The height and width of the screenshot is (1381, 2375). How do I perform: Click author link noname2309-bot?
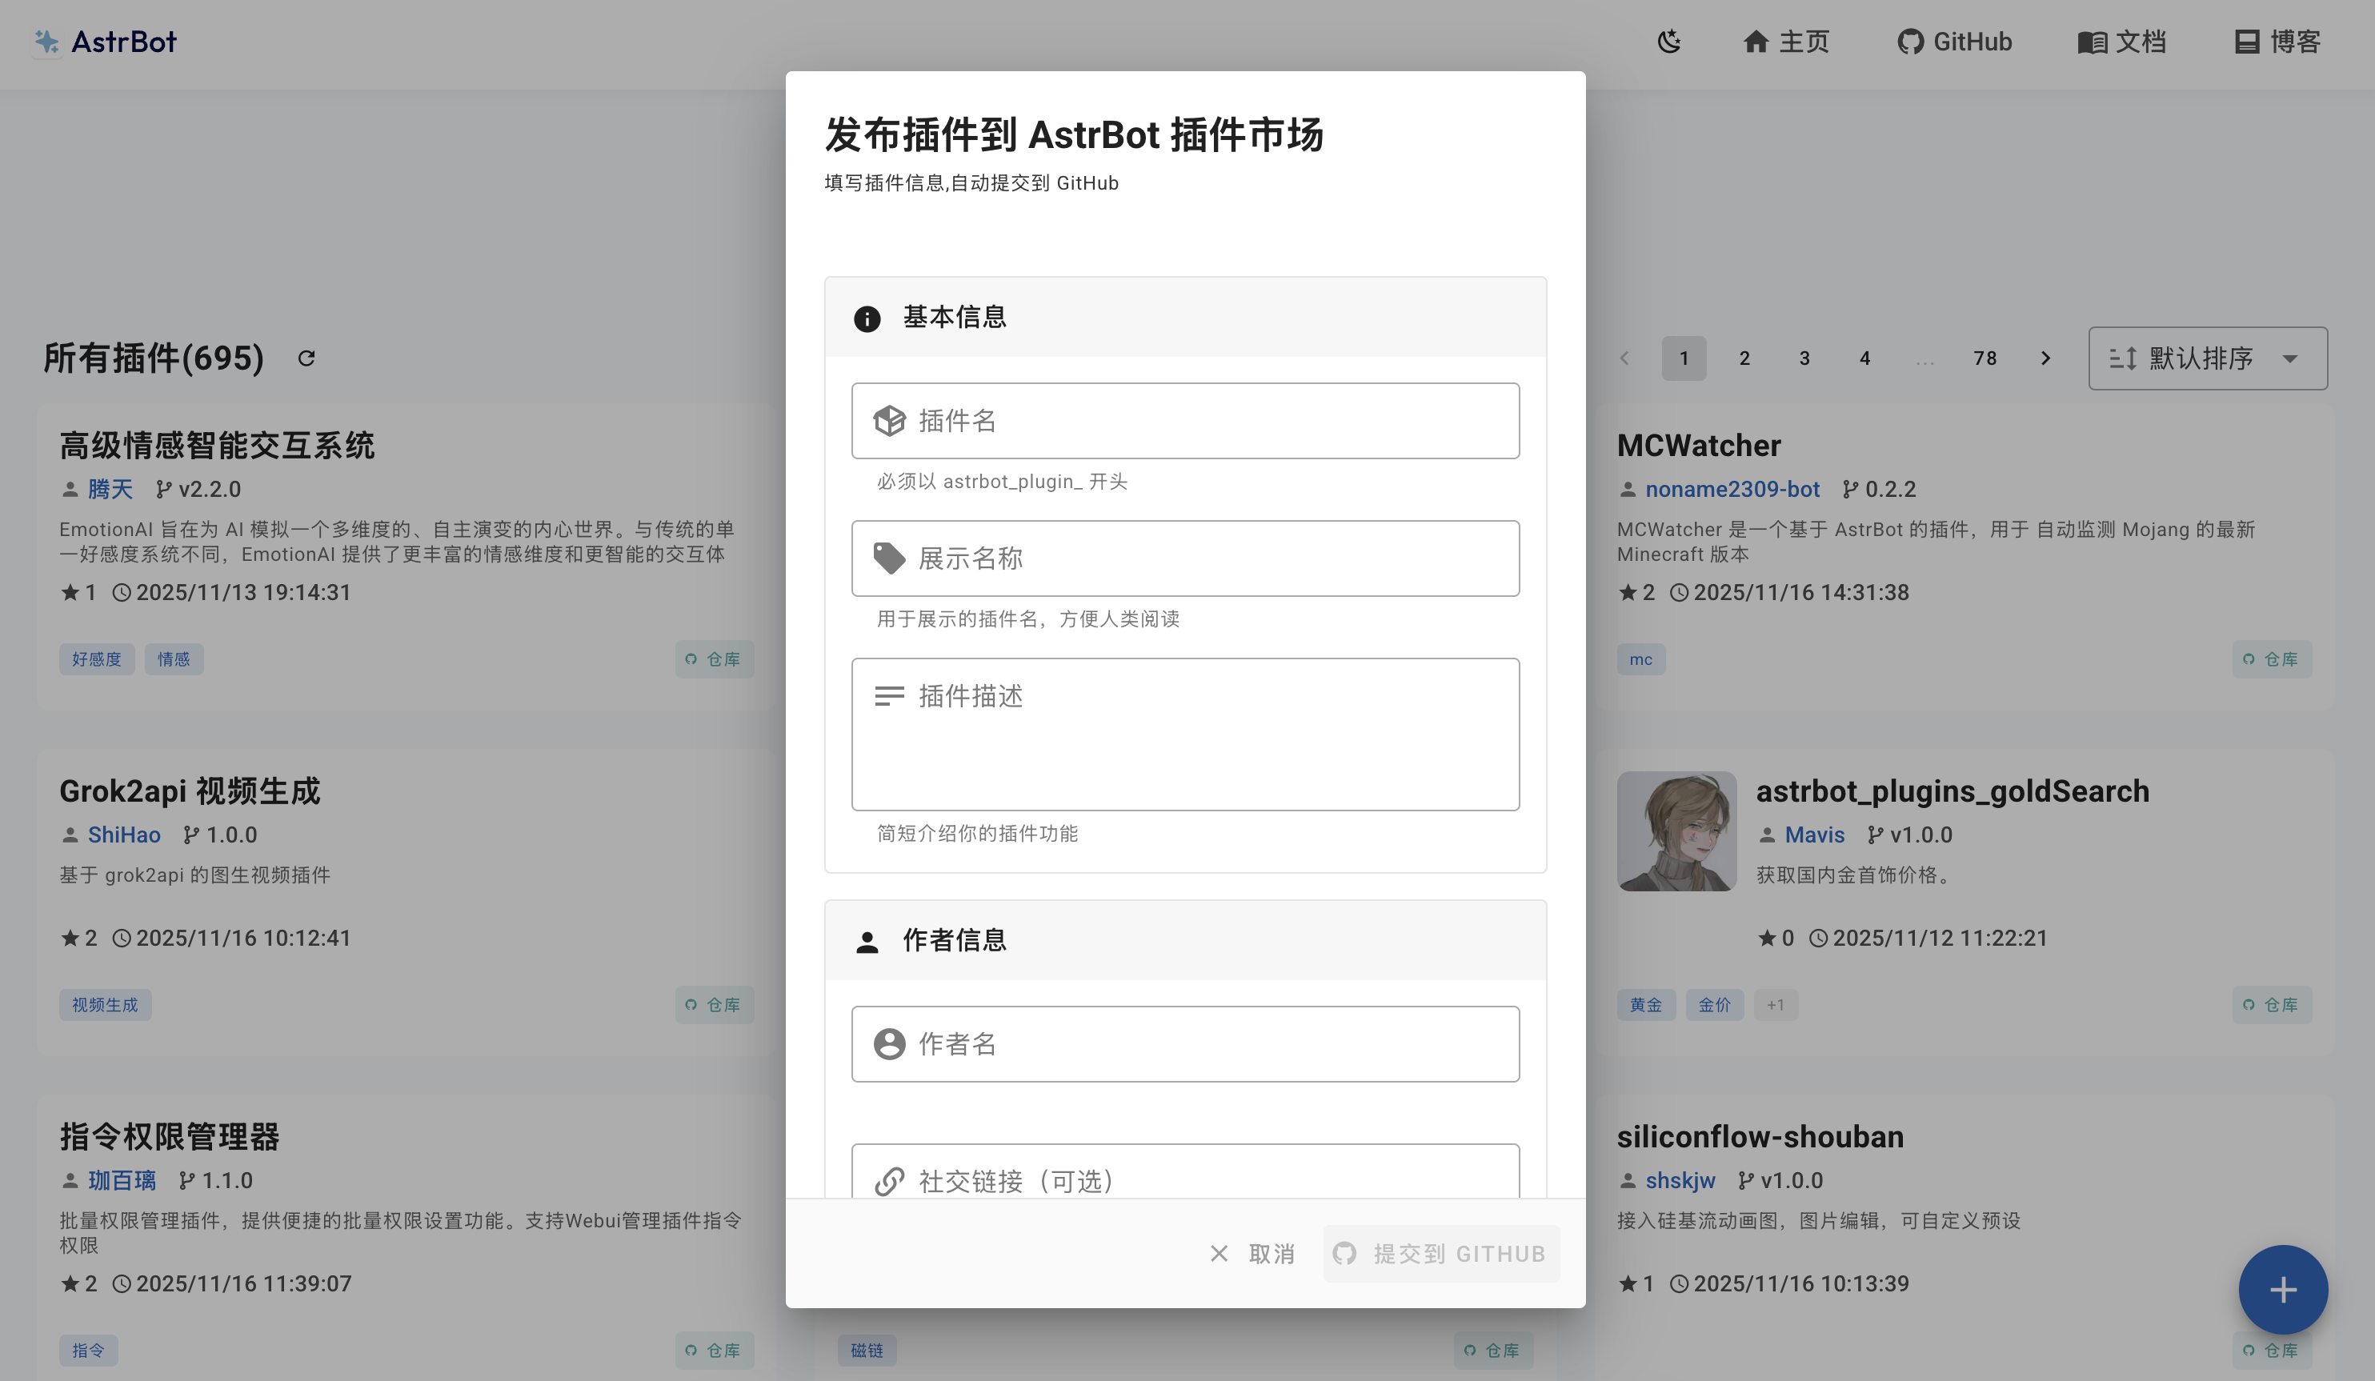pyautogui.click(x=1732, y=489)
